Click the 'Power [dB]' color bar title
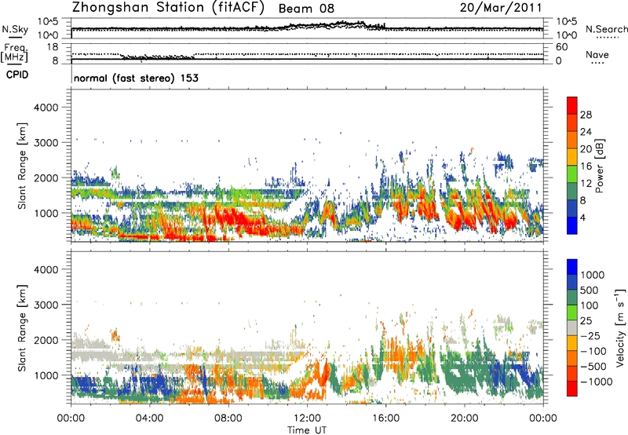The height and width of the screenshot is (435, 628). coord(599,166)
